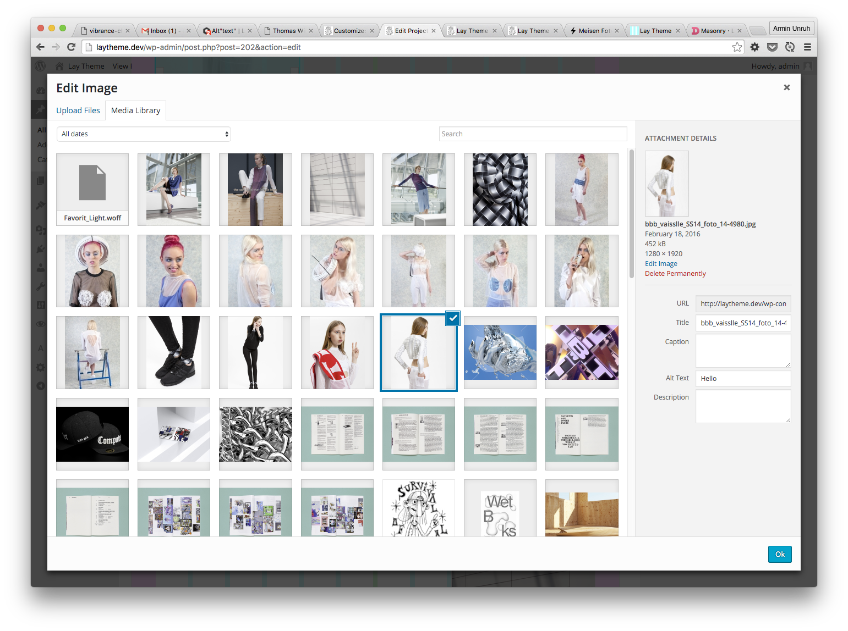Open Chrome's tab overflow area
This screenshot has width=848, height=631.
click(757, 31)
